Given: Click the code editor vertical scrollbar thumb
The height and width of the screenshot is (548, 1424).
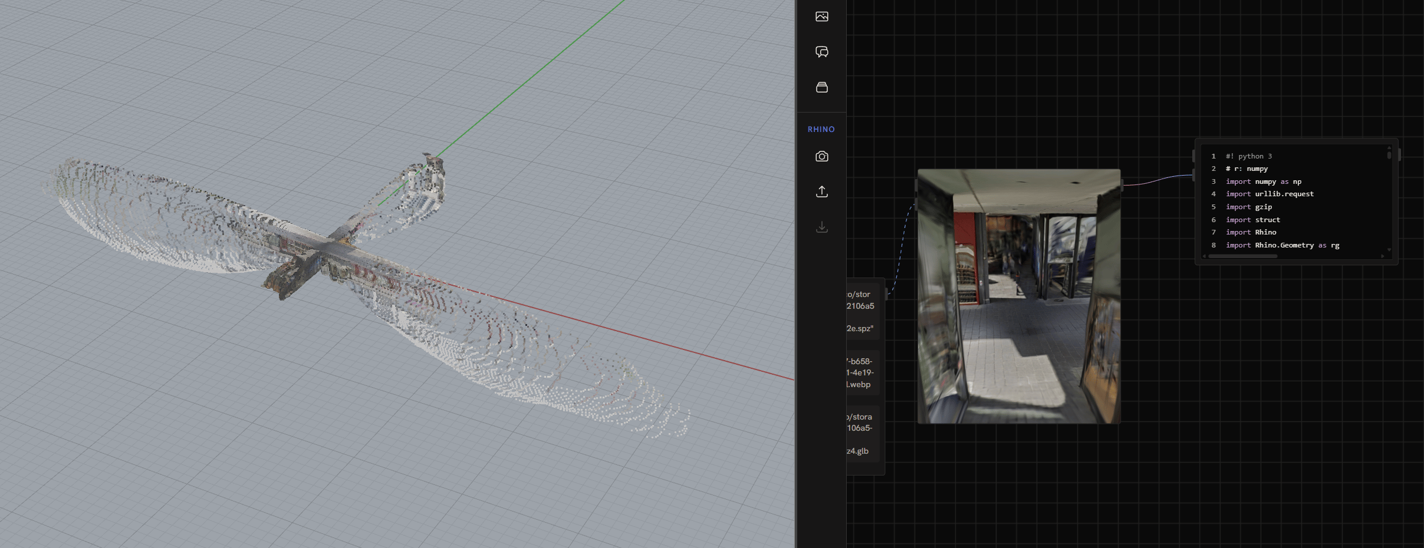Looking at the screenshot, I should (1389, 156).
